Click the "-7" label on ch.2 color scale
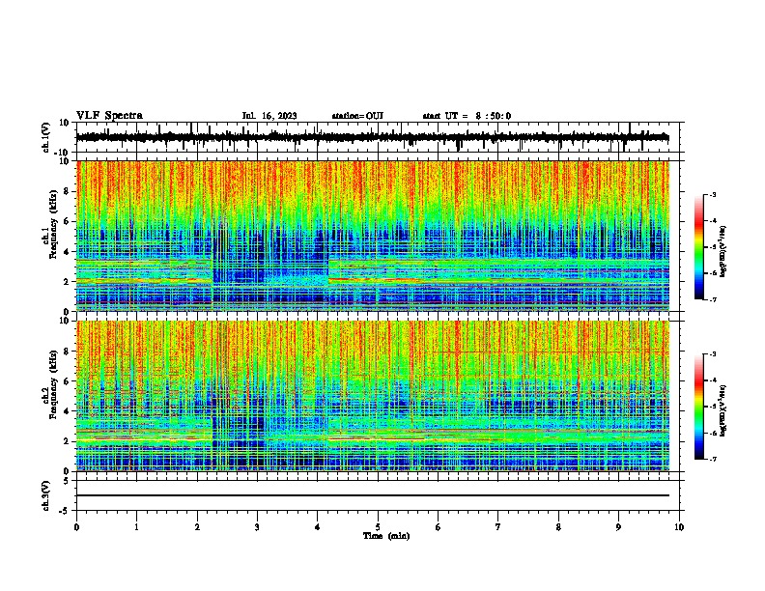This screenshot has width=765, height=591. (713, 460)
